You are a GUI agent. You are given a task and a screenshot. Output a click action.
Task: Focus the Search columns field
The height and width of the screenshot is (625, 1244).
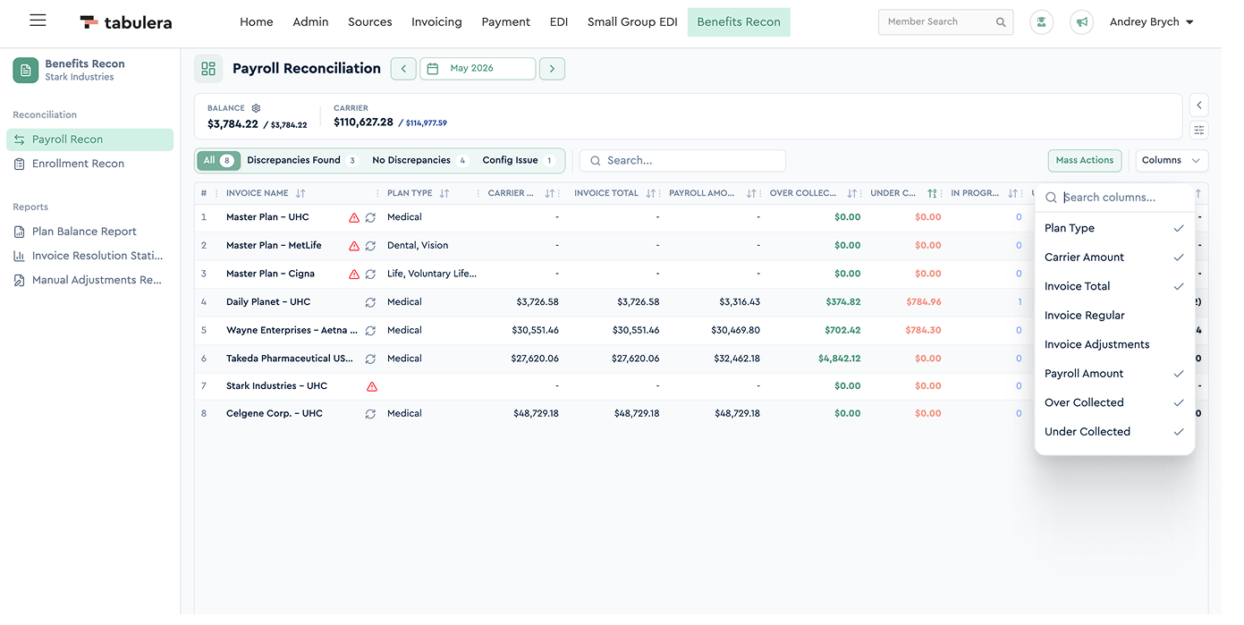[1114, 198]
